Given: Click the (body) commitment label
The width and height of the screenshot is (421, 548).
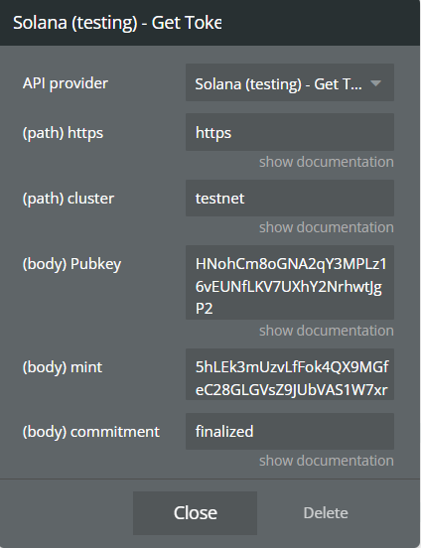Looking at the screenshot, I should pos(91,432).
